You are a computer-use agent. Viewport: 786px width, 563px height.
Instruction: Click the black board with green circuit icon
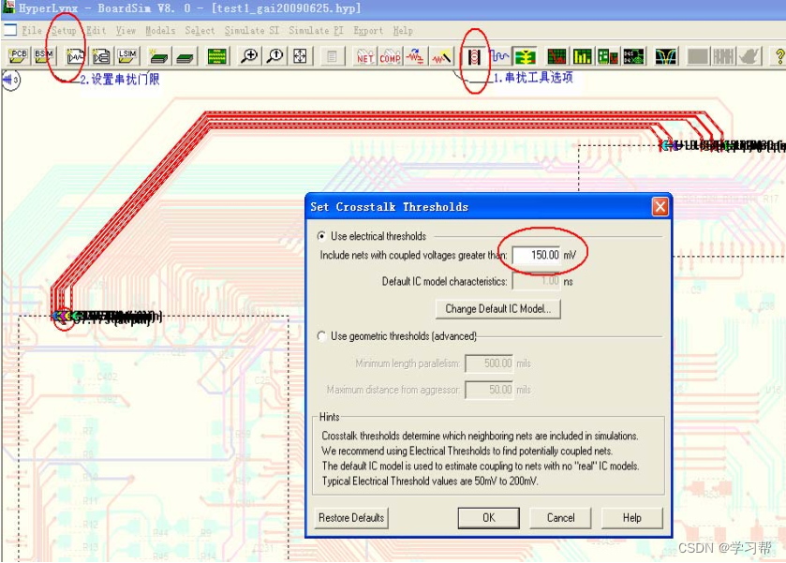633,56
